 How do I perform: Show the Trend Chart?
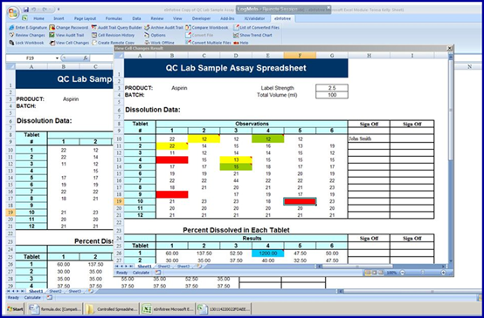coord(252,35)
